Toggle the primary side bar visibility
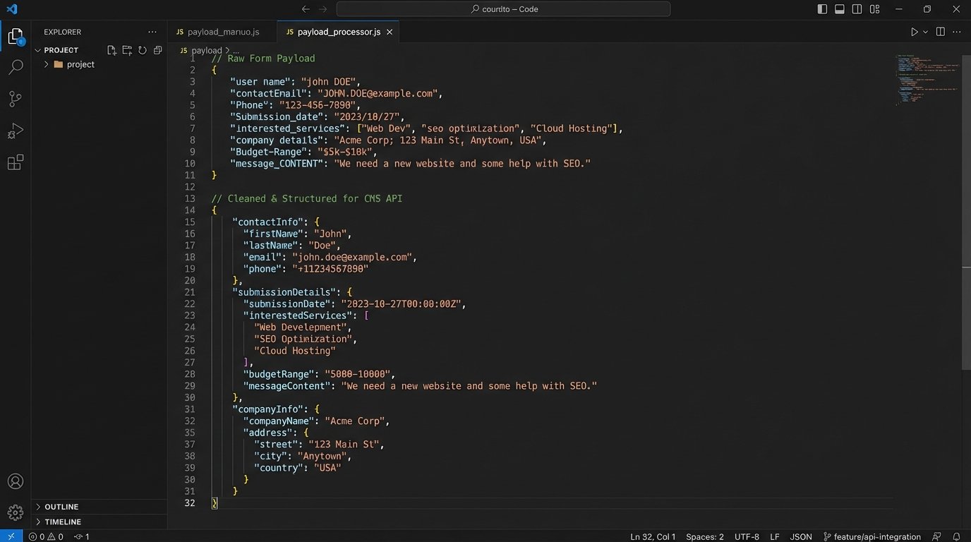The image size is (971, 542). click(822, 9)
